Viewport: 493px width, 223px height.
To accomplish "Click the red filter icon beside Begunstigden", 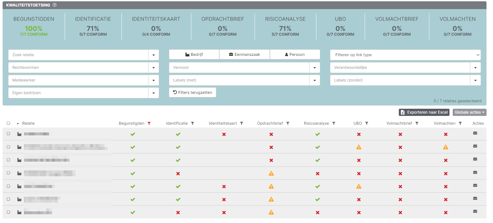I will pos(149,123).
